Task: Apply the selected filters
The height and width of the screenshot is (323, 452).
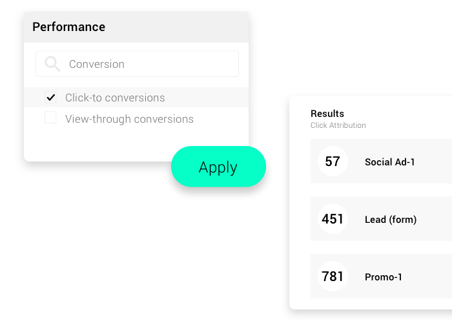Action: click(218, 167)
